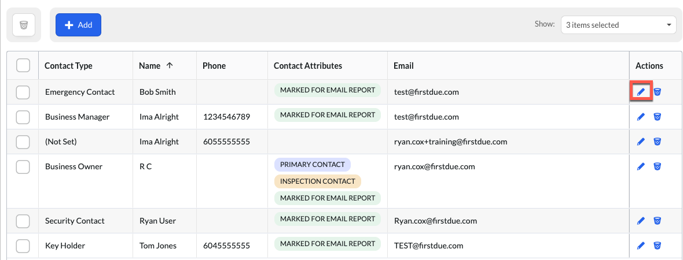Screen dimensions: 683x260
Task: Toggle the select-all checkbox in header
Action: click(x=23, y=66)
